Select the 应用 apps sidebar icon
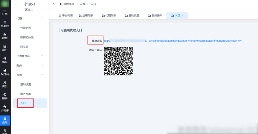The width and height of the screenshot is (258, 134). pos(5,120)
